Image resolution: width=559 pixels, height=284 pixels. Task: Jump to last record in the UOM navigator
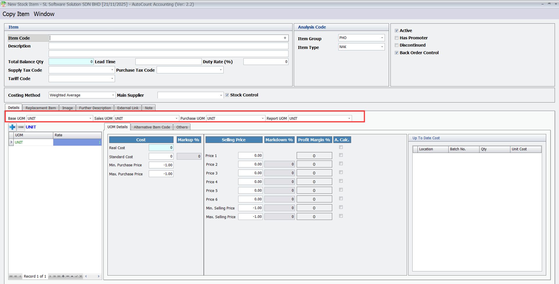pos(59,276)
